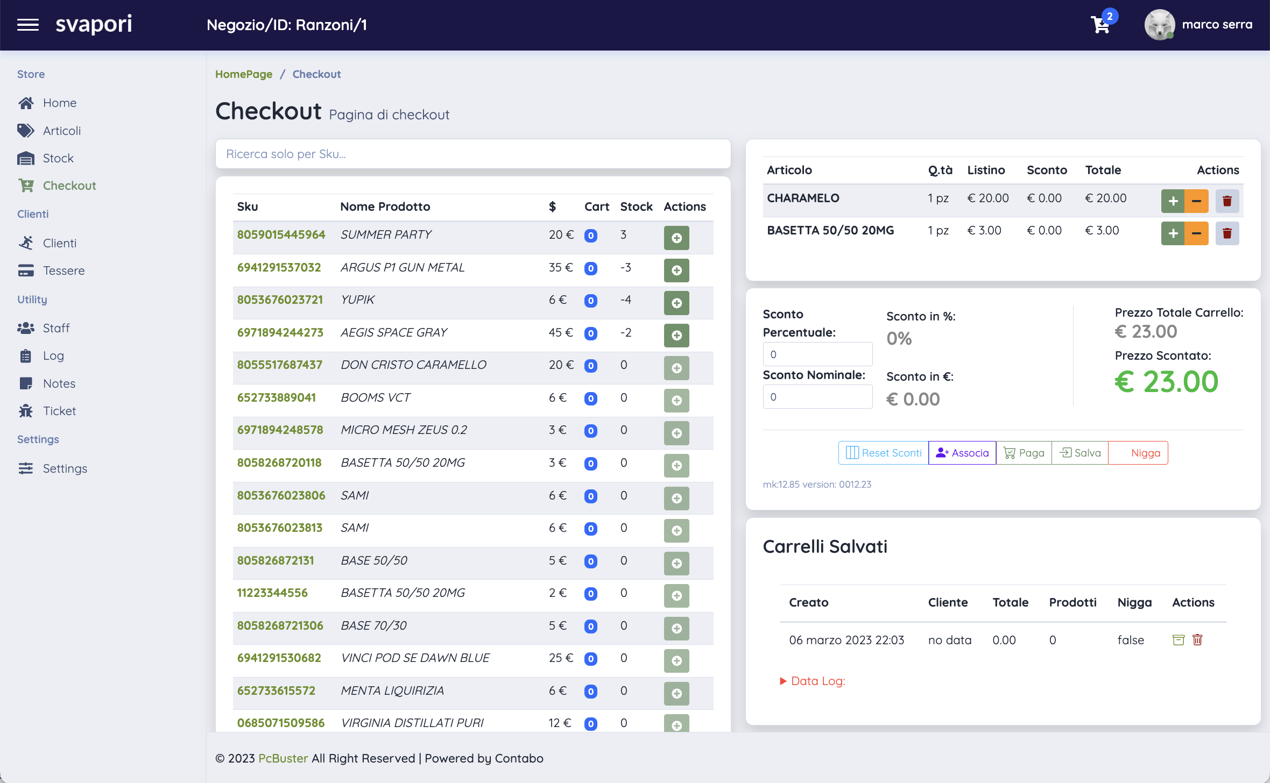Add AEGIS SPACE GRAY to cart
This screenshot has height=783, width=1270.
(676, 335)
